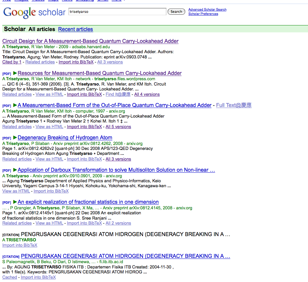This screenshot has width=308, height=282.
Task: Open the Full Text@慶應 link
Action: (x=234, y=105)
